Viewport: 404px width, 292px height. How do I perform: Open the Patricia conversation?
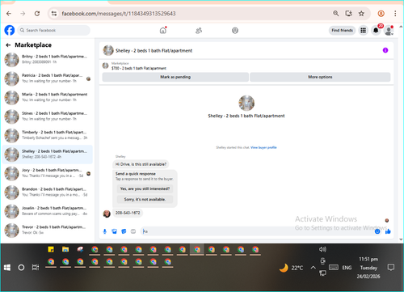pyautogui.click(x=48, y=78)
